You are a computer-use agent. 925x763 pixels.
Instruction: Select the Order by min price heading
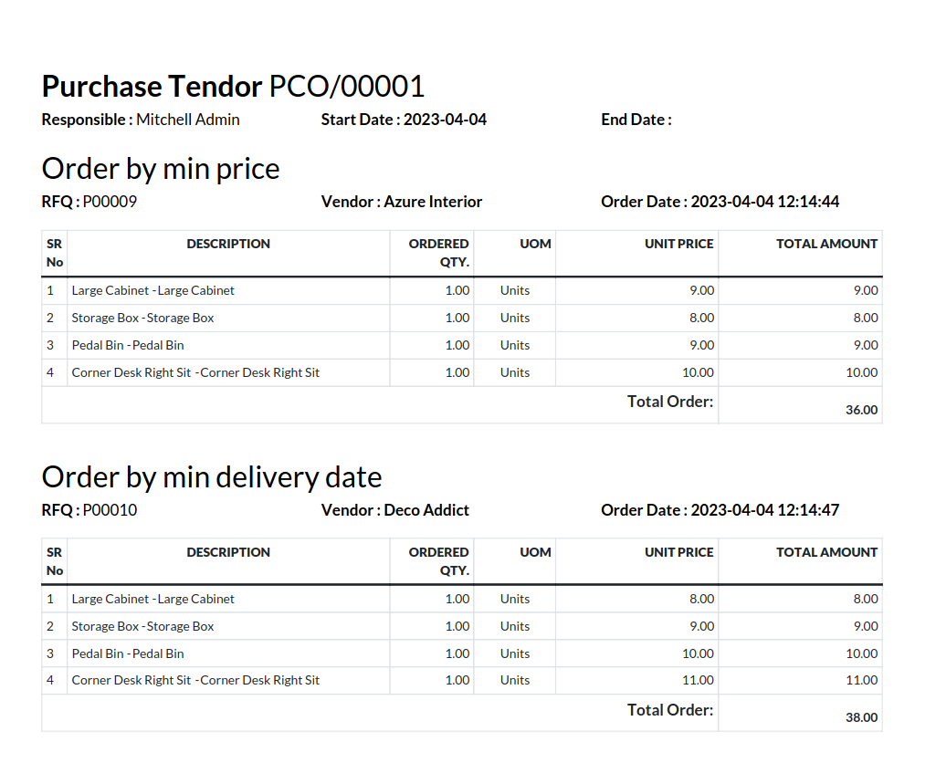(161, 169)
